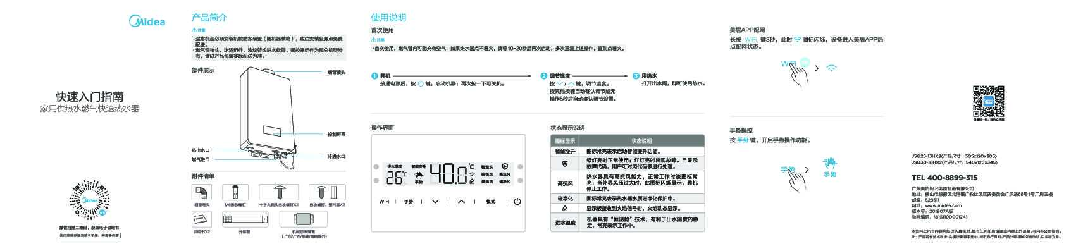Click the warning triangle icon under 产品简介
1076x251 pixels.
click(x=194, y=30)
